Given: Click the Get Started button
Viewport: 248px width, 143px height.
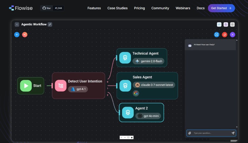Looking at the screenshot, I should point(221,8).
